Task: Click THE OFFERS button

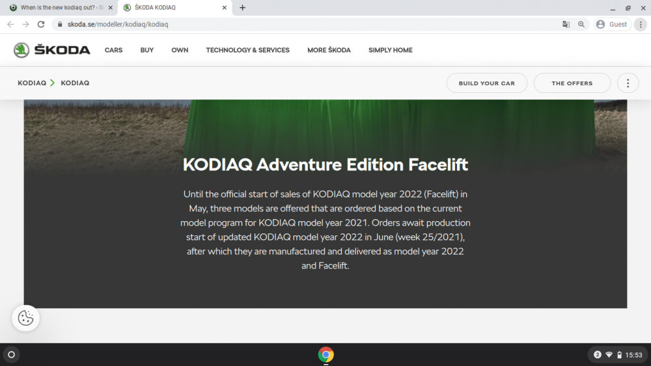Action: (x=572, y=83)
